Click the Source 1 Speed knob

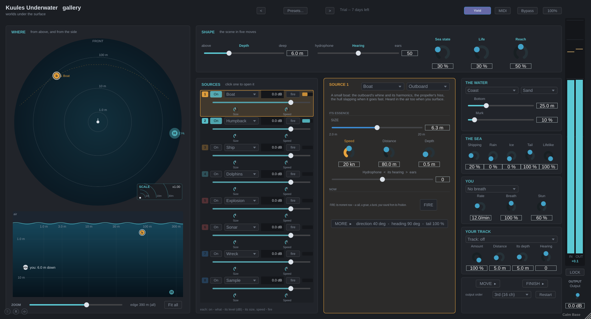point(349,152)
